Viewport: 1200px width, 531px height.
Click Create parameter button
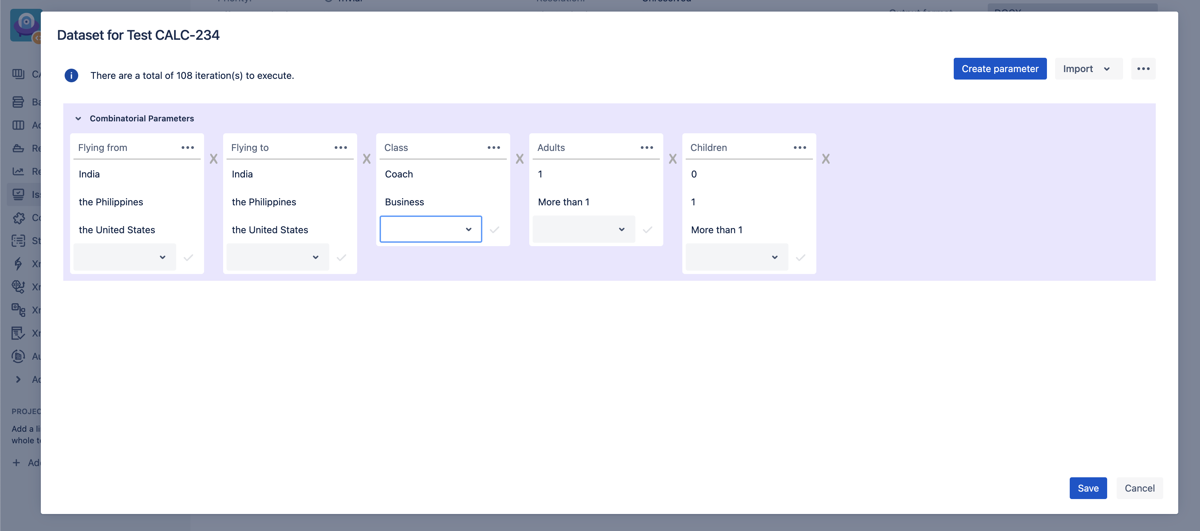[1000, 69]
